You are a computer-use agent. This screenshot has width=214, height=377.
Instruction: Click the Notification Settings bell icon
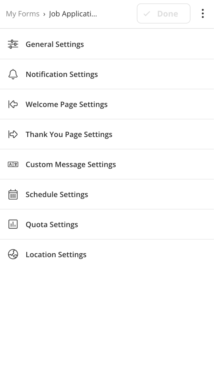pos(13,74)
